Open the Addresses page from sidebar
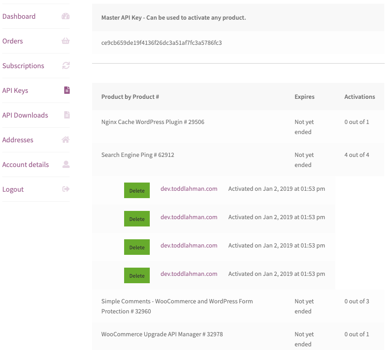Image resolution: width=387 pixels, height=350 pixels. (18, 140)
